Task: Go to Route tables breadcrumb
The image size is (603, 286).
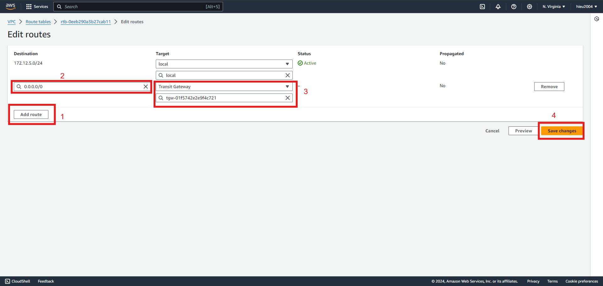Action: coord(38,22)
